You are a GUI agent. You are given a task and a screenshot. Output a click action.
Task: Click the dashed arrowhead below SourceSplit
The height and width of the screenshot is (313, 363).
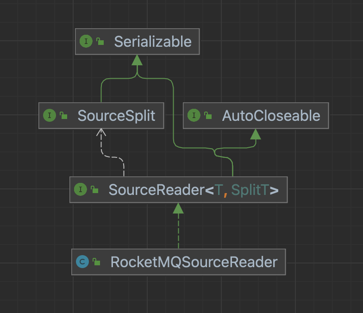point(101,133)
